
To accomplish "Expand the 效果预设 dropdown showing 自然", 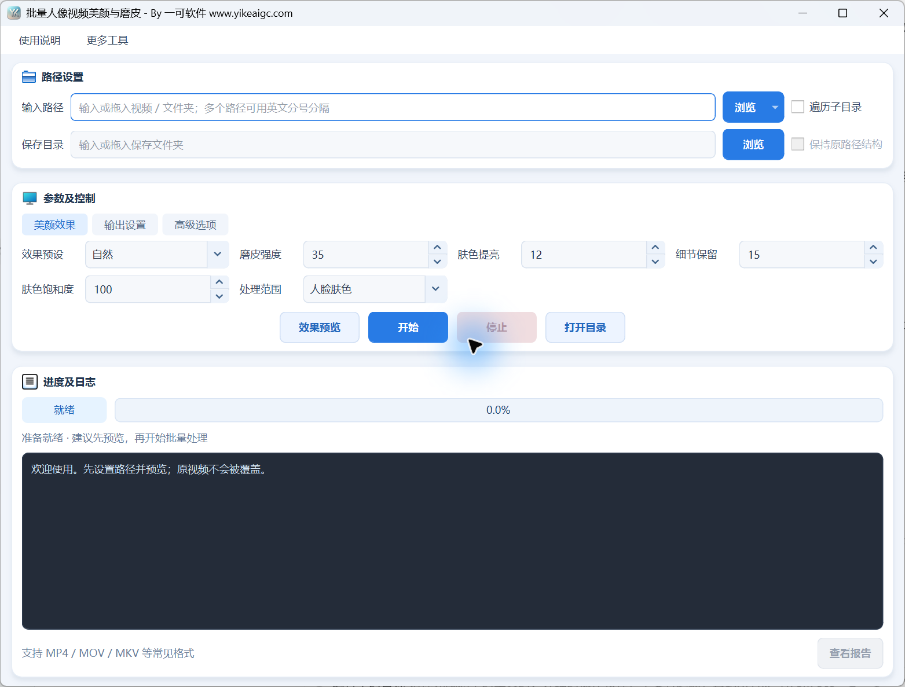I will (x=157, y=255).
